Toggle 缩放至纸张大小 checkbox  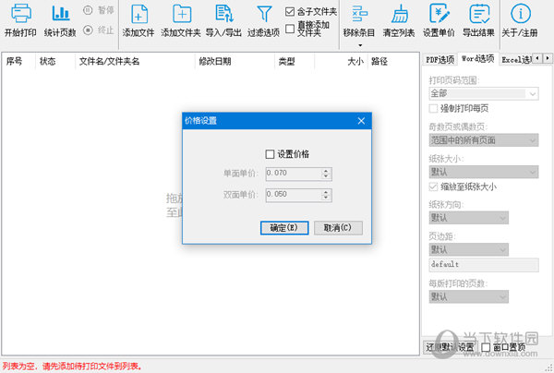433,186
